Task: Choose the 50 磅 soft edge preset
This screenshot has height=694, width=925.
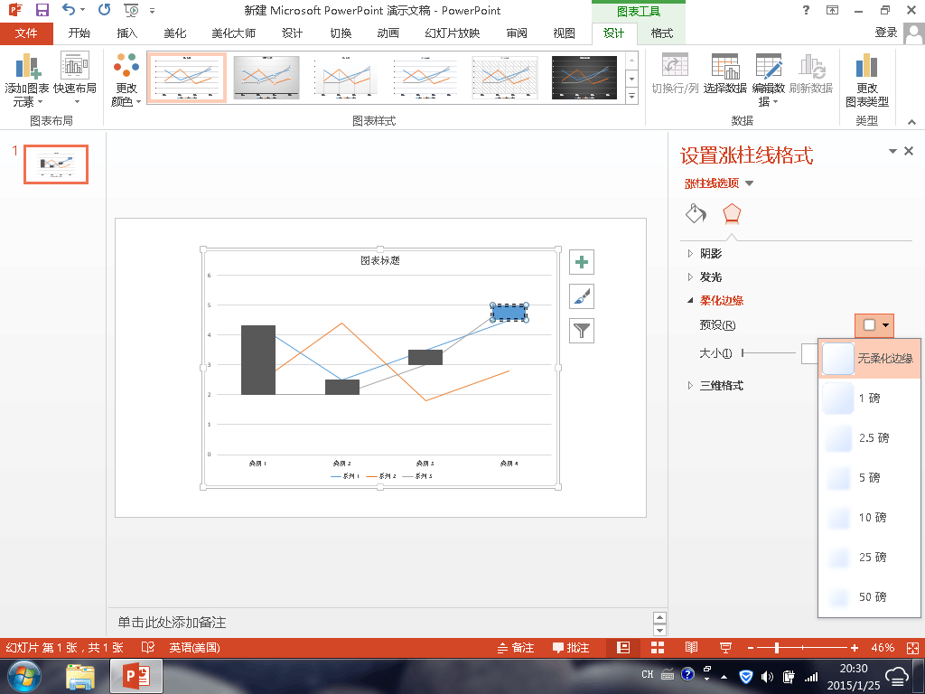Action: (x=870, y=596)
